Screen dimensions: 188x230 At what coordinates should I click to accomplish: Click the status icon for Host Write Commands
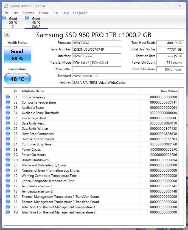[8, 139]
